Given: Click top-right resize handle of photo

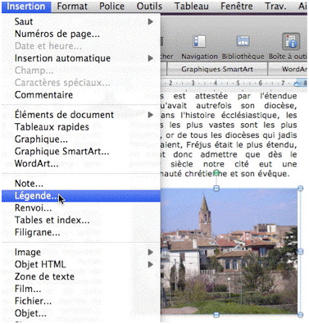Looking at the screenshot, I should 300,188.
